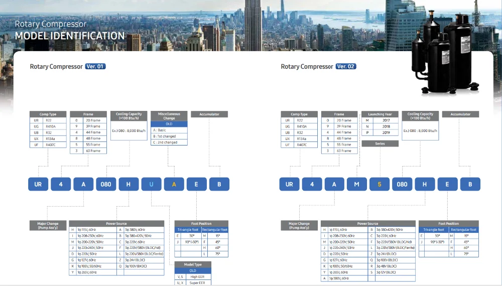This screenshot has height=286, width=502.
Task: Select the light blue U code box
Action: [151, 184]
